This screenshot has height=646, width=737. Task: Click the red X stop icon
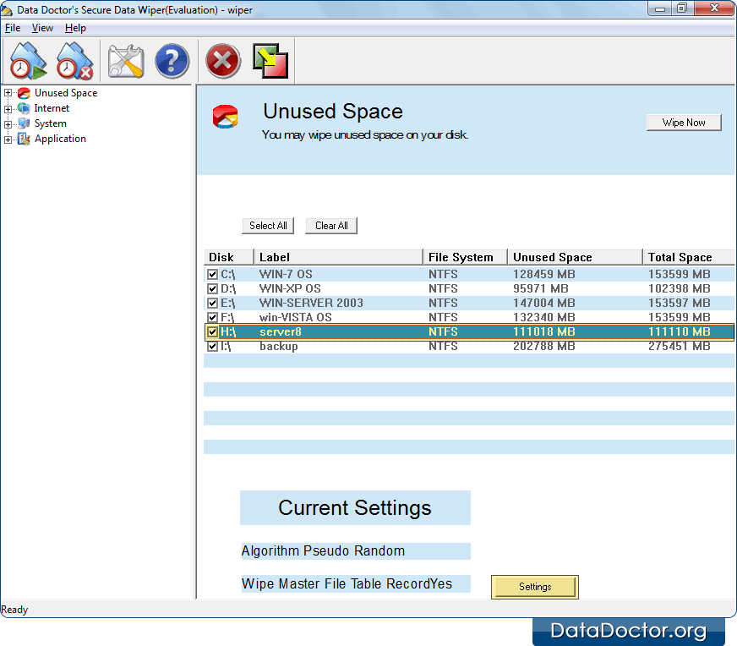click(223, 61)
